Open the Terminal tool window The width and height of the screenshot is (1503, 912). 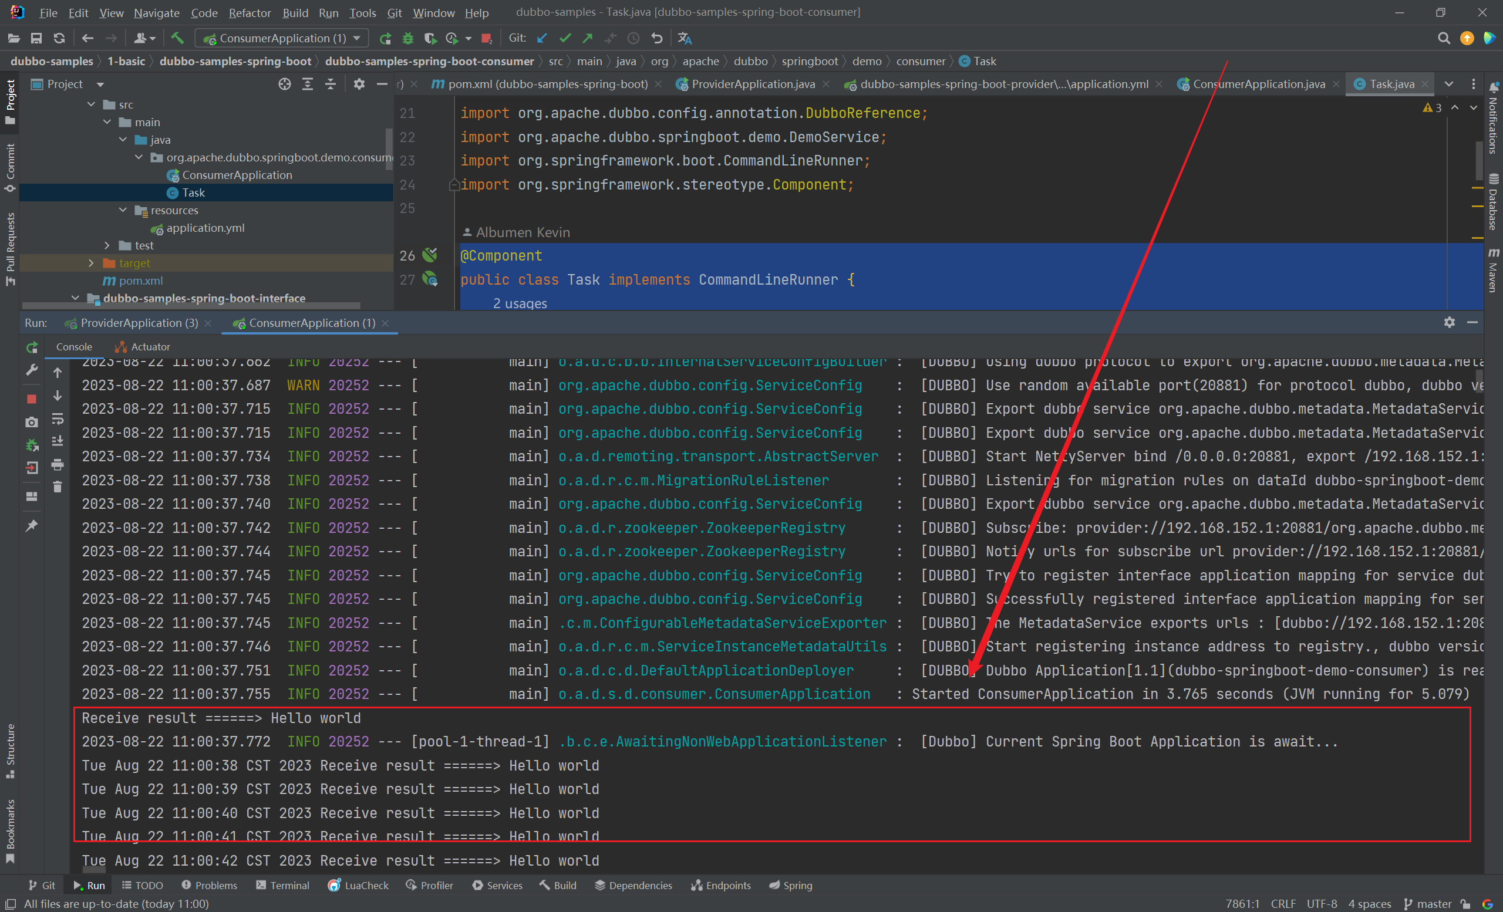(x=283, y=885)
